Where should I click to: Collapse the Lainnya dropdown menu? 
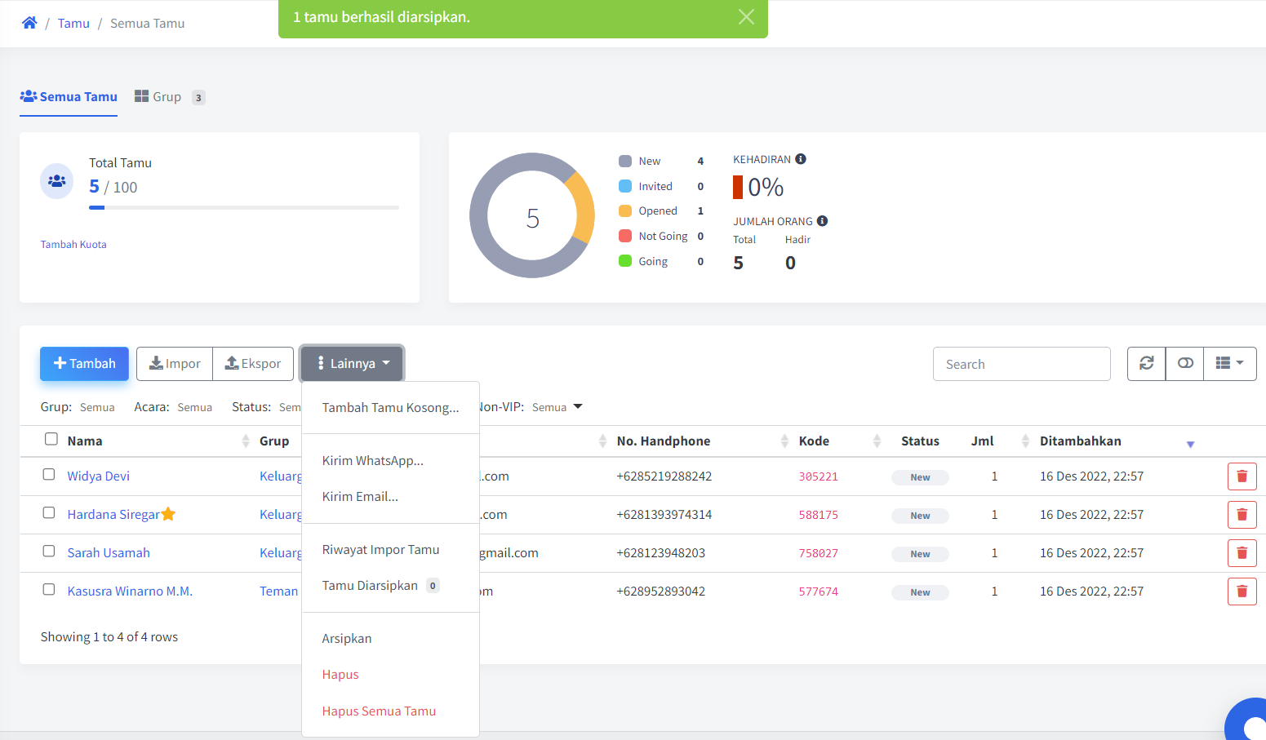352,364
